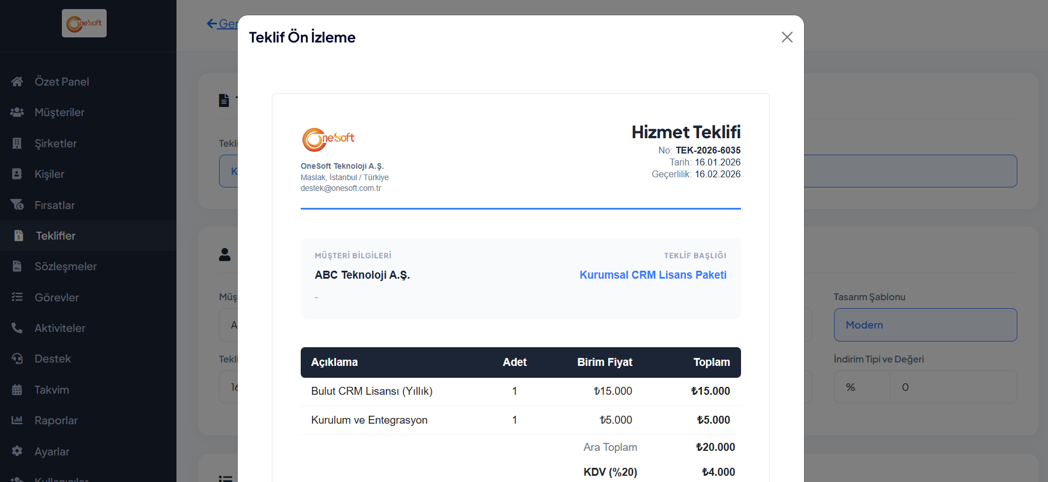This screenshot has width=1048, height=482.
Task: Click Kurumsal CRM Lisans Paketi title
Action: tap(653, 275)
